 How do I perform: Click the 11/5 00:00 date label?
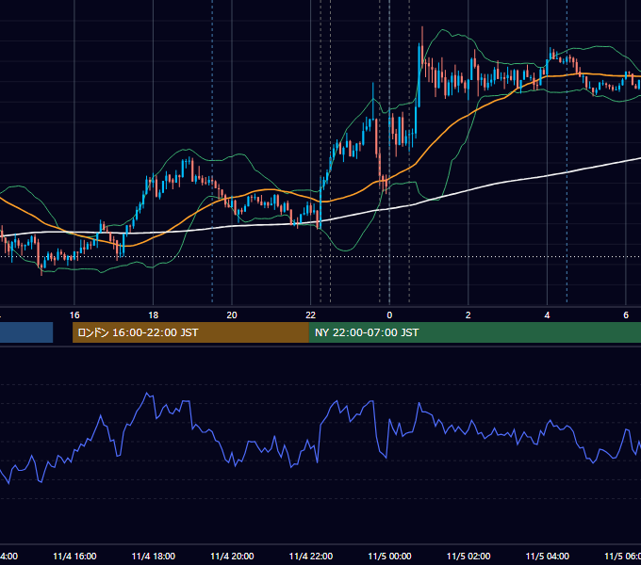(x=389, y=556)
